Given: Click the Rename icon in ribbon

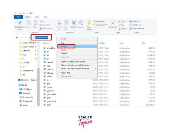Looking at the screenshot, I should pos(81,23).
